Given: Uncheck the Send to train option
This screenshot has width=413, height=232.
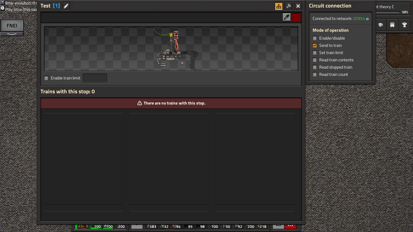Looking at the screenshot, I should pos(315,45).
